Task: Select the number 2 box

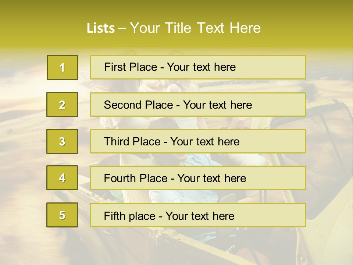Action: coord(62,105)
